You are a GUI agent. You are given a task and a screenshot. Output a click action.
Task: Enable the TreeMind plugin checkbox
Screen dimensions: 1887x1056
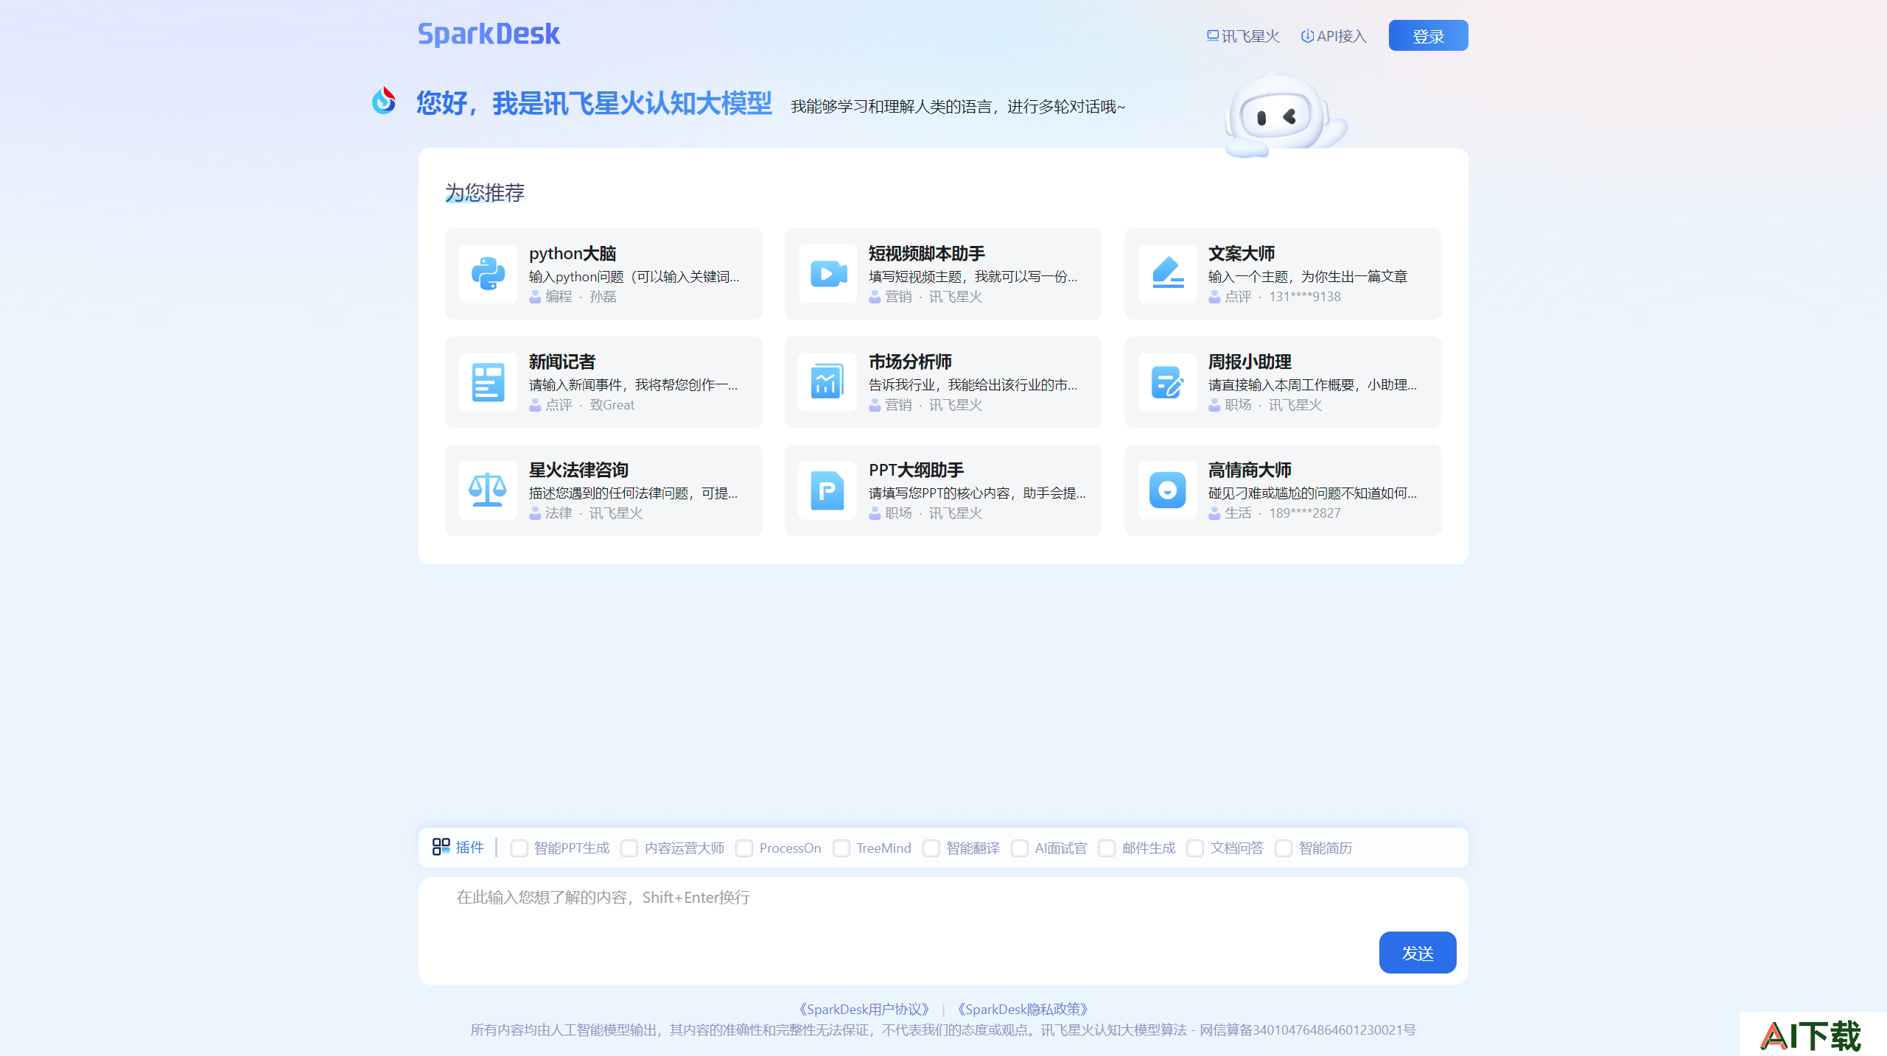[841, 848]
